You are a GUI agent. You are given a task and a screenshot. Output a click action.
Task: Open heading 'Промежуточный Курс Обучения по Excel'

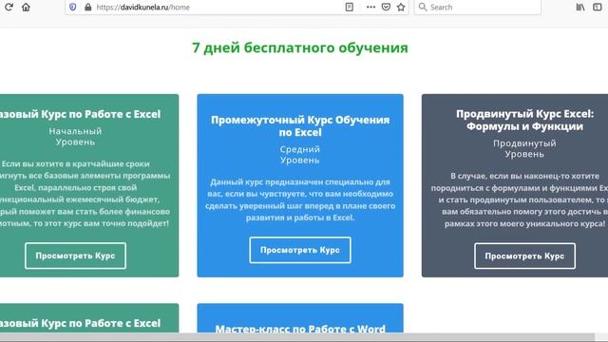coord(300,126)
